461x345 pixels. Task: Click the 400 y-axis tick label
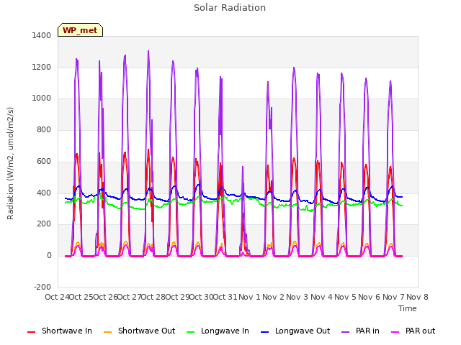pos(44,193)
